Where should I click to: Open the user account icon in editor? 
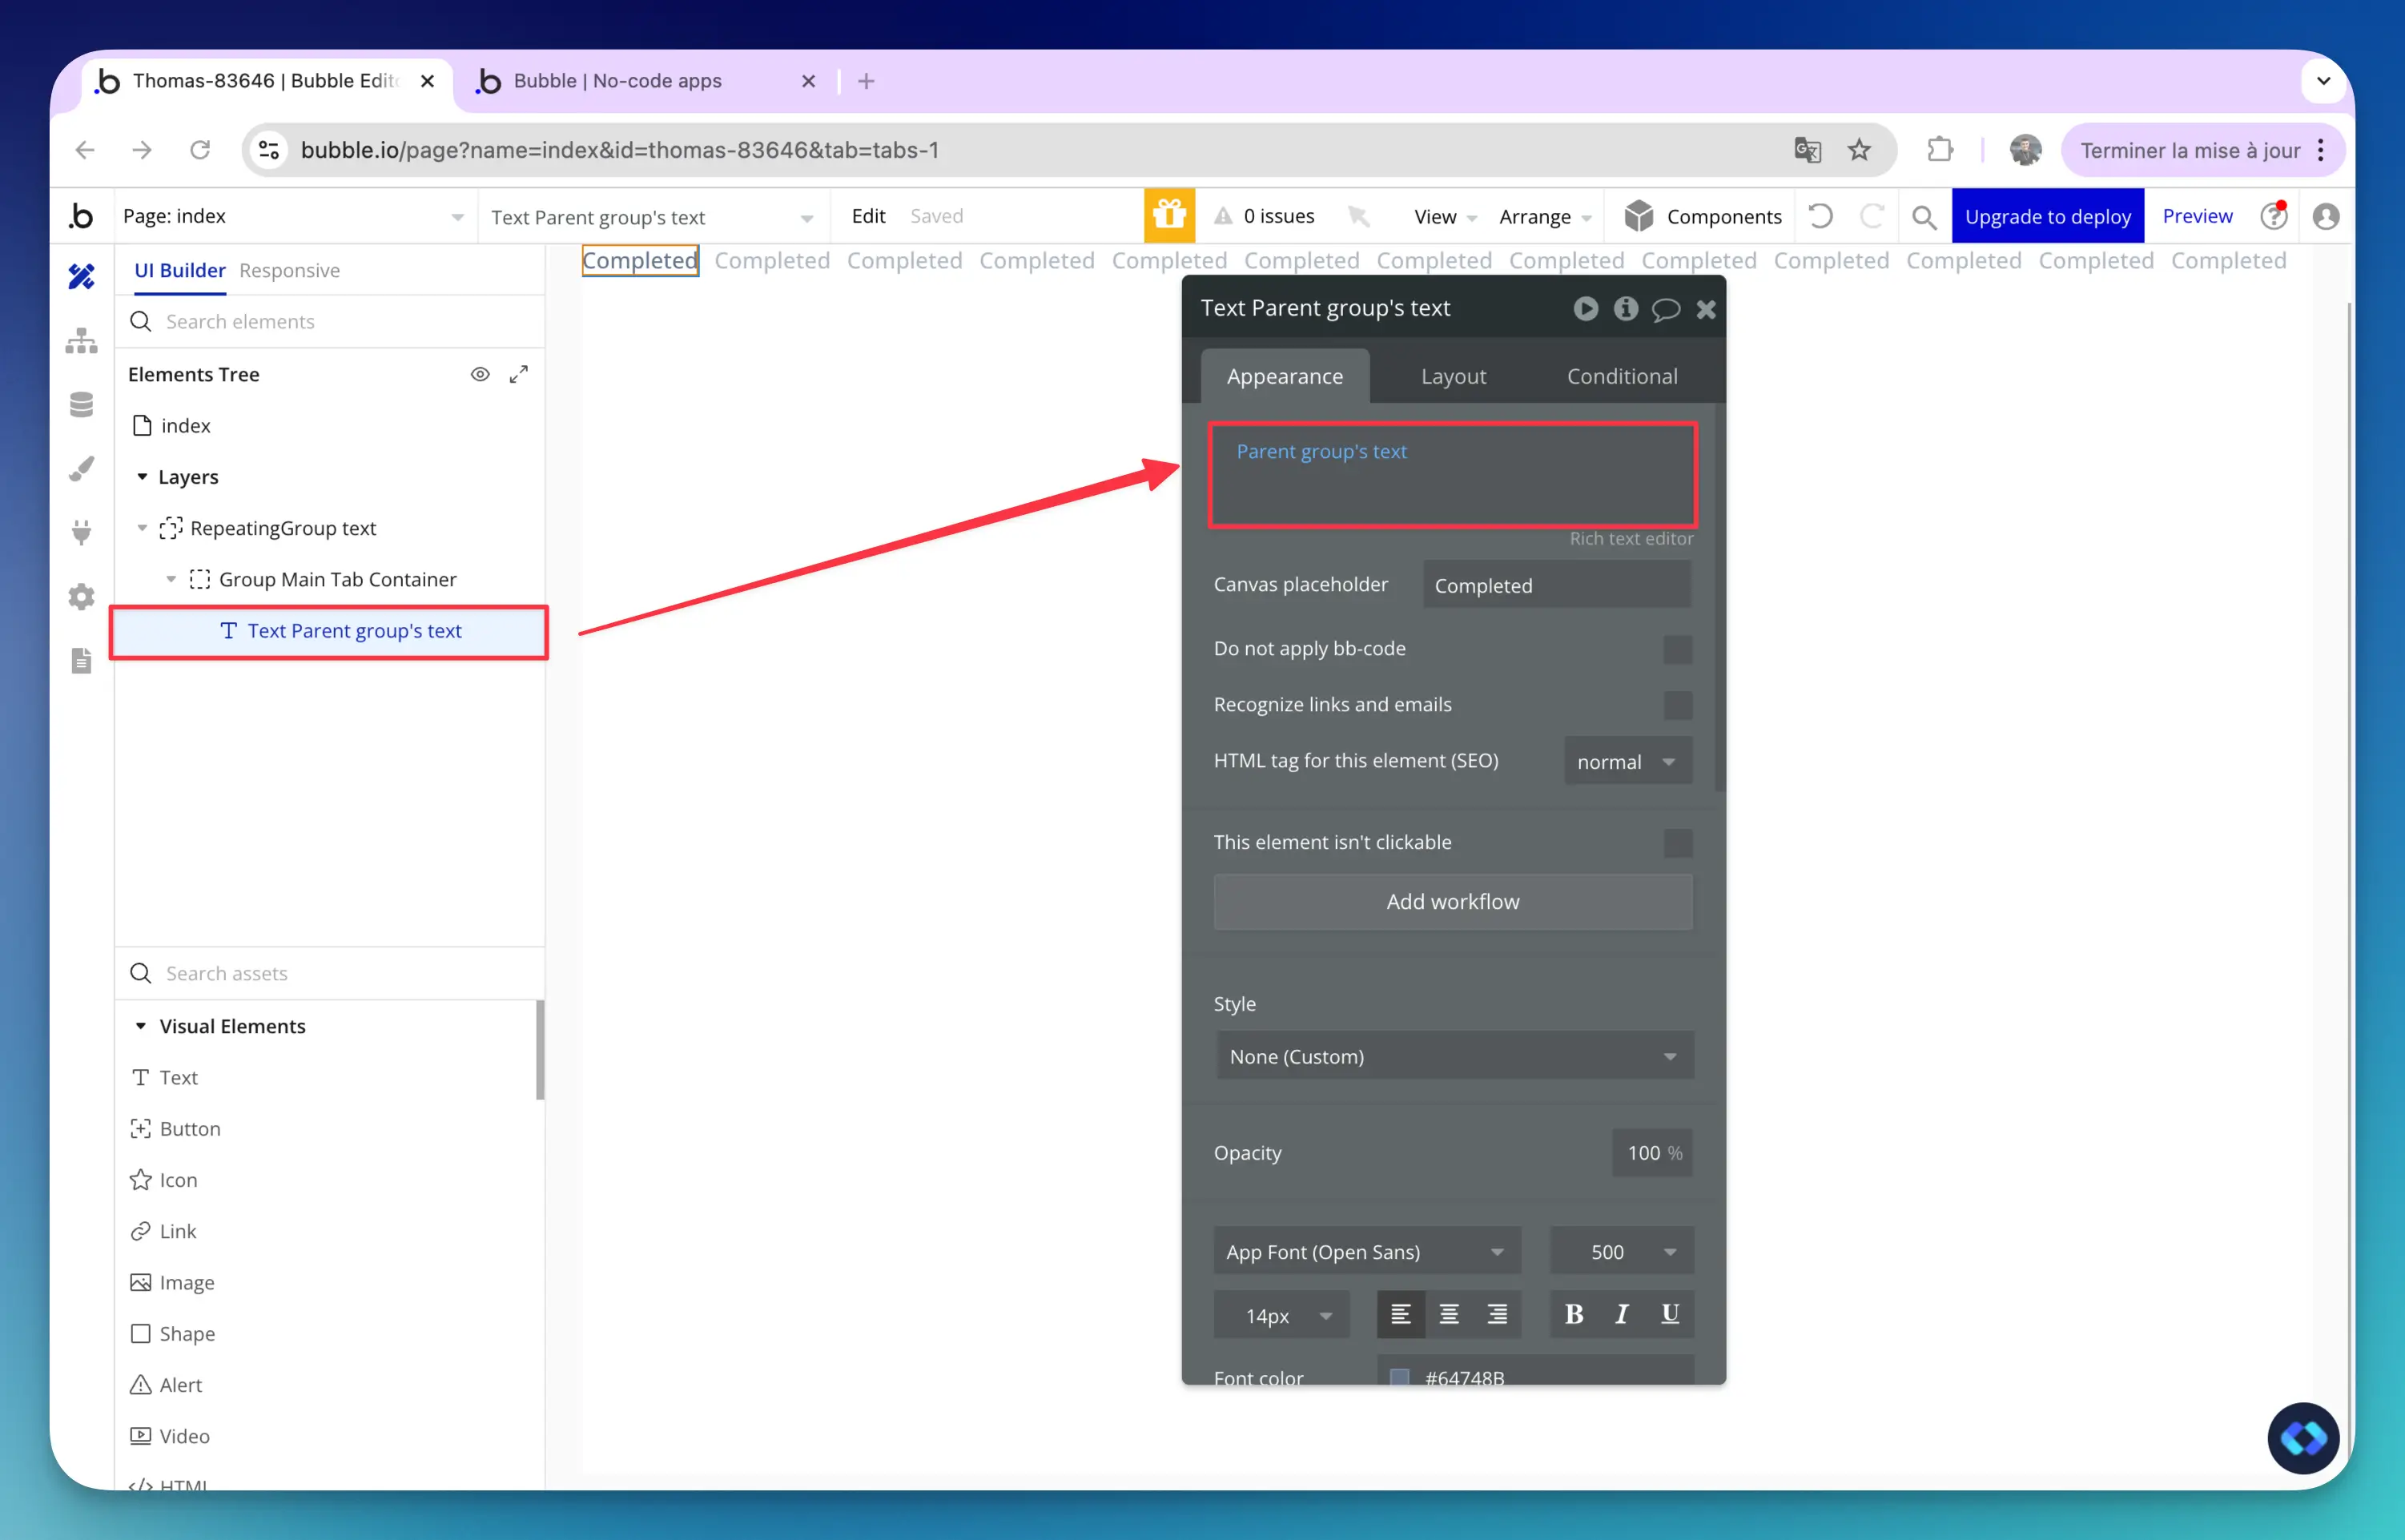(x=2326, y=216)
